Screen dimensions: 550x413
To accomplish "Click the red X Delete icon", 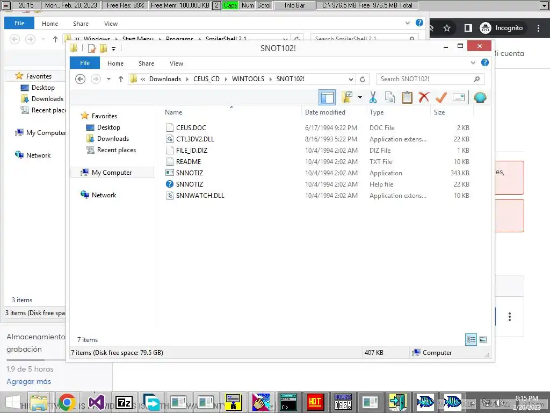I will click(424, 97).
